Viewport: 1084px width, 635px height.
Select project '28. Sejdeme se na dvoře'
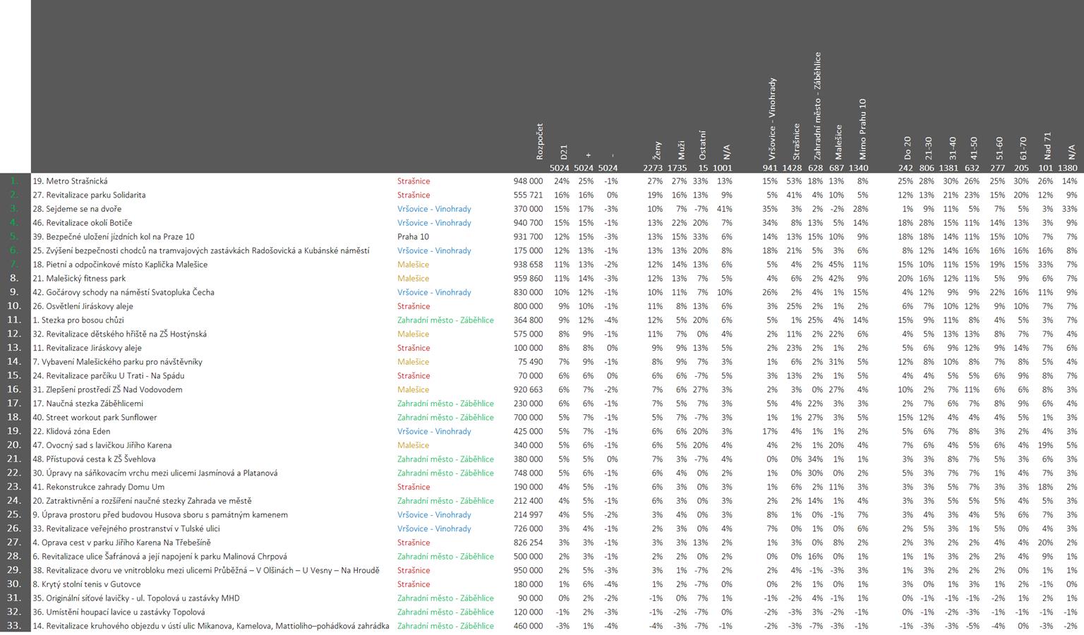(x=77, y=209)
